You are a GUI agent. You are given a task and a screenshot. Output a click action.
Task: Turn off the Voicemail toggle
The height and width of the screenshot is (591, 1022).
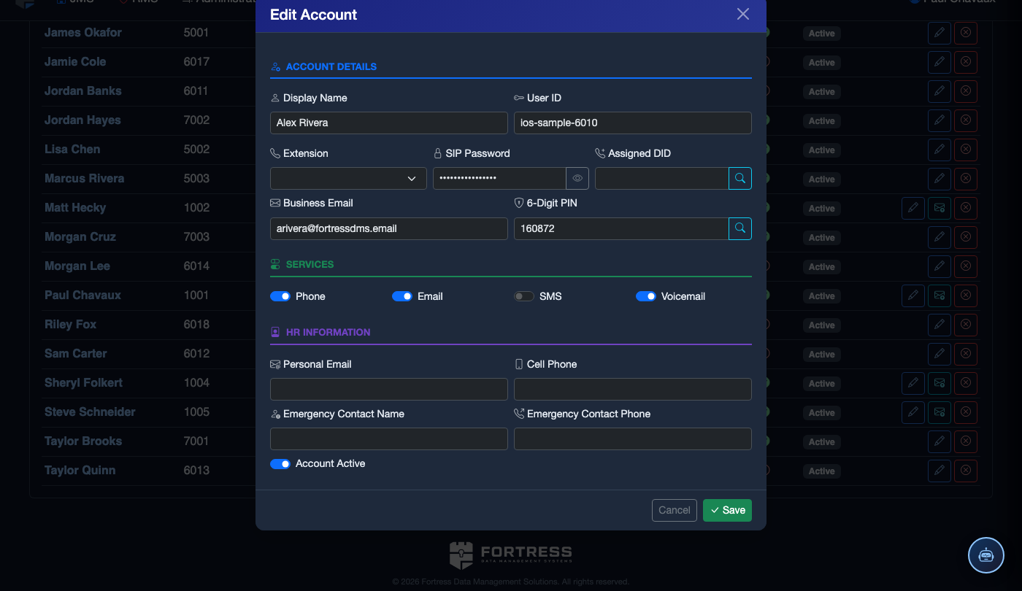646,296
